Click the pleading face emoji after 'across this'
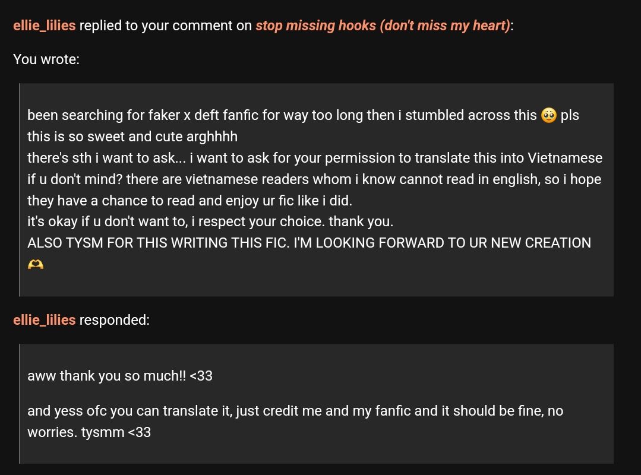 (x=548, y=116)
